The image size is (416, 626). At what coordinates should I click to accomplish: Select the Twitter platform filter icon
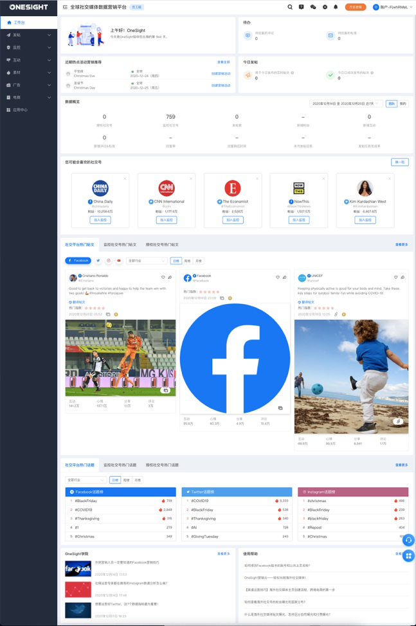point(98,261)
